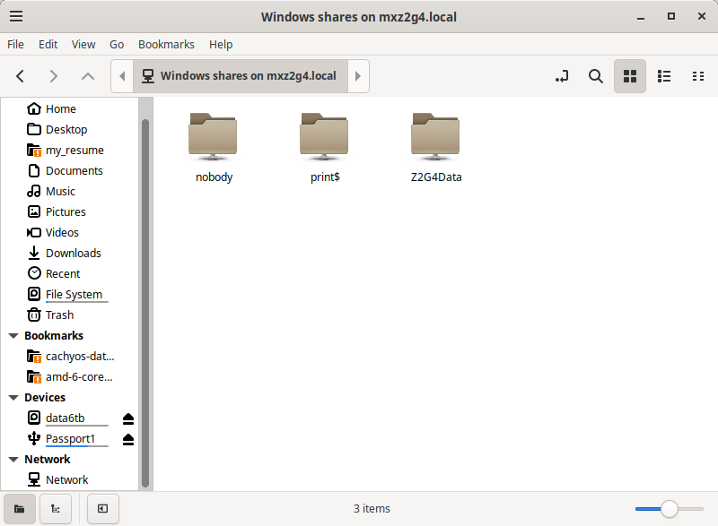Collapse the Network section
The height and width of the screenshot is (526, 718).
click(x=13, y=459)
